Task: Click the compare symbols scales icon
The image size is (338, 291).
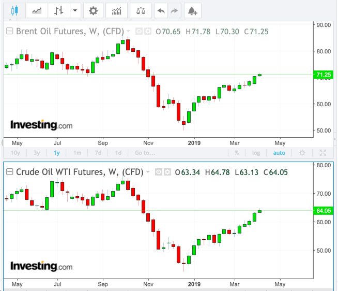Action: [141, 10]
